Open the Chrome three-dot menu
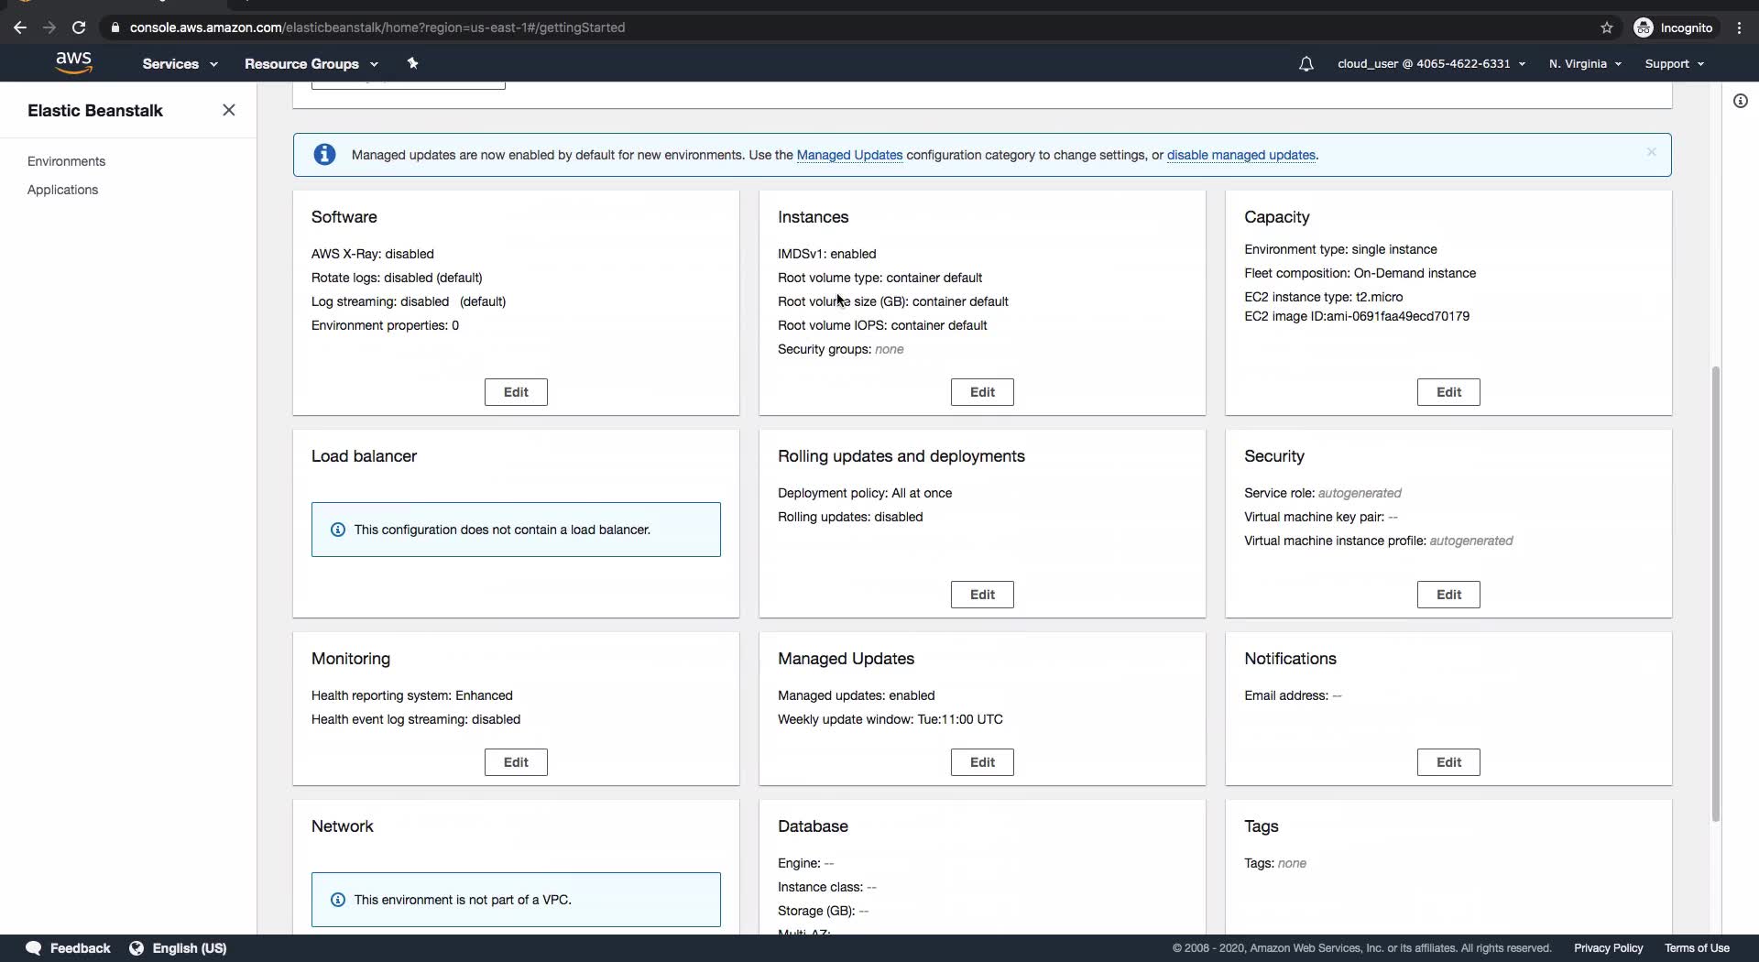Viewport: 1759px width, 962px height. (x=1739, y=27)
